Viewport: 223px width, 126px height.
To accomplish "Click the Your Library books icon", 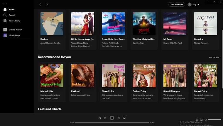I will point(5,21).
